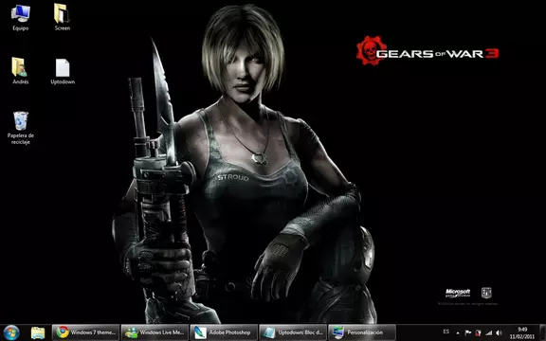546x341 pixels.
Task: Open the Windows Start menu orb
Action: tap(11, 332)
